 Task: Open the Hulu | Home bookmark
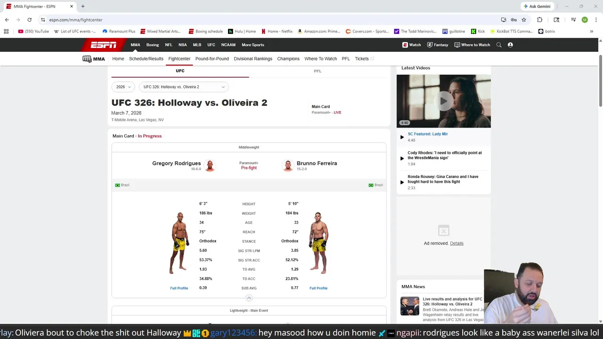point(242,32)
